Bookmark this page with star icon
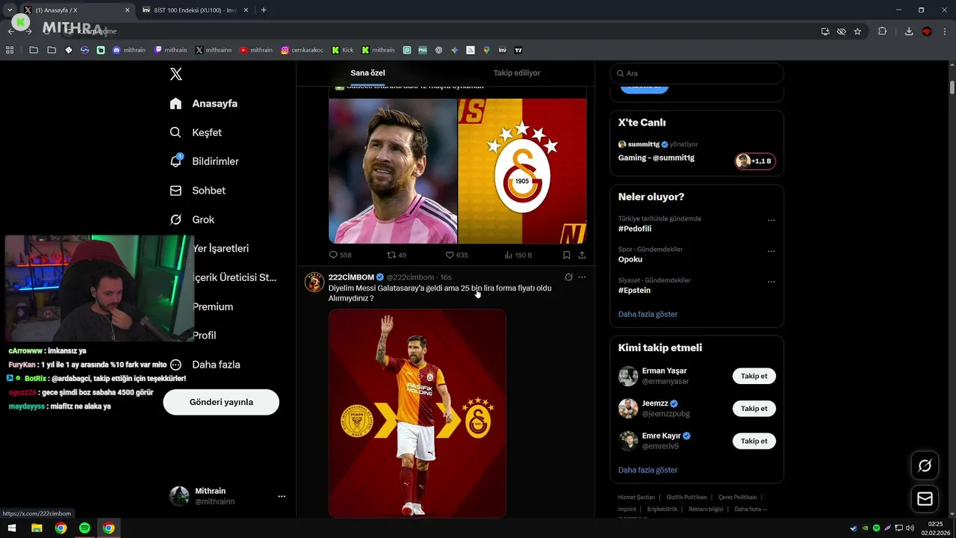 857,31
